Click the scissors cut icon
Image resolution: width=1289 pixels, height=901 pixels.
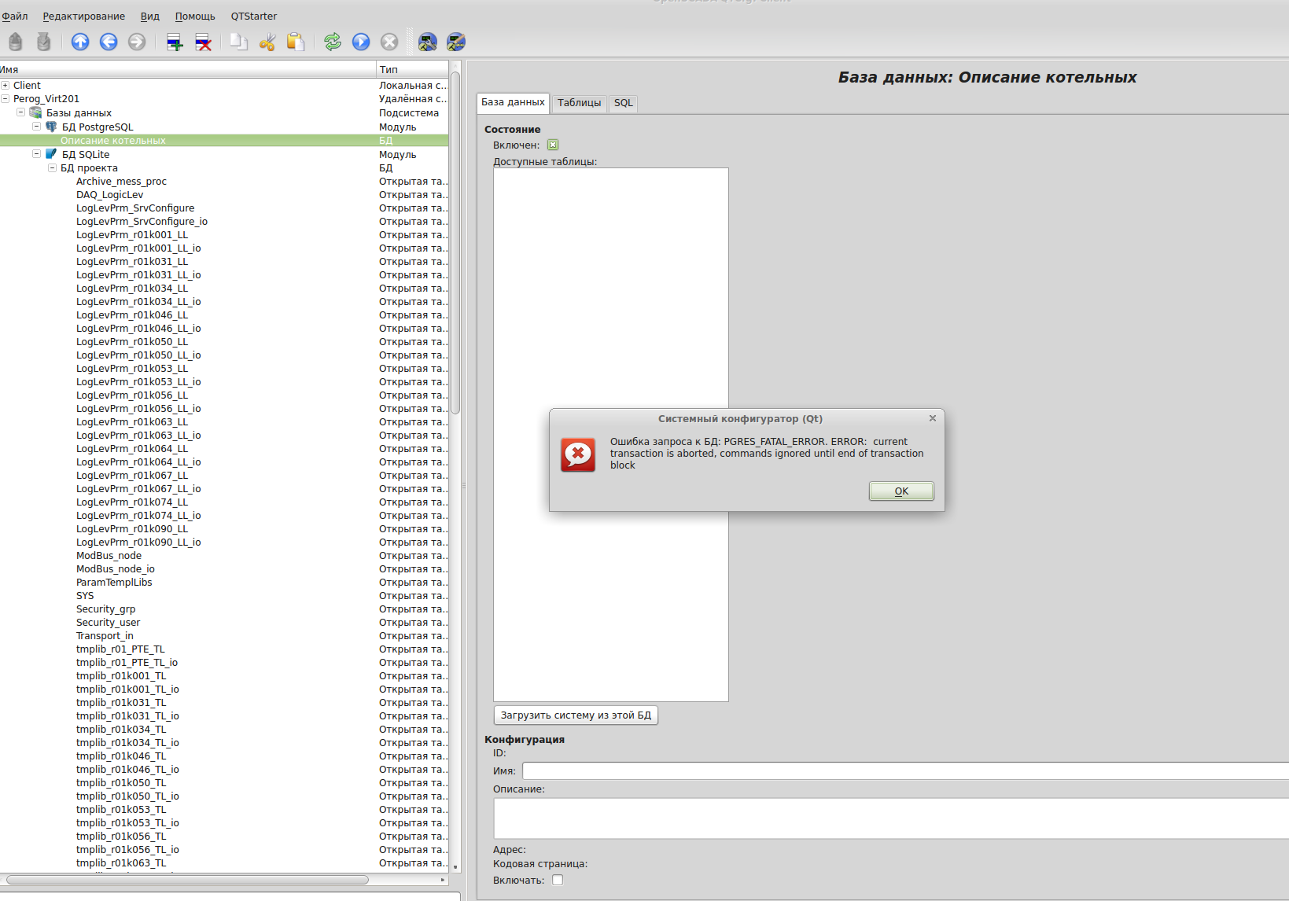pyautogui.click(x=267, y=42)
